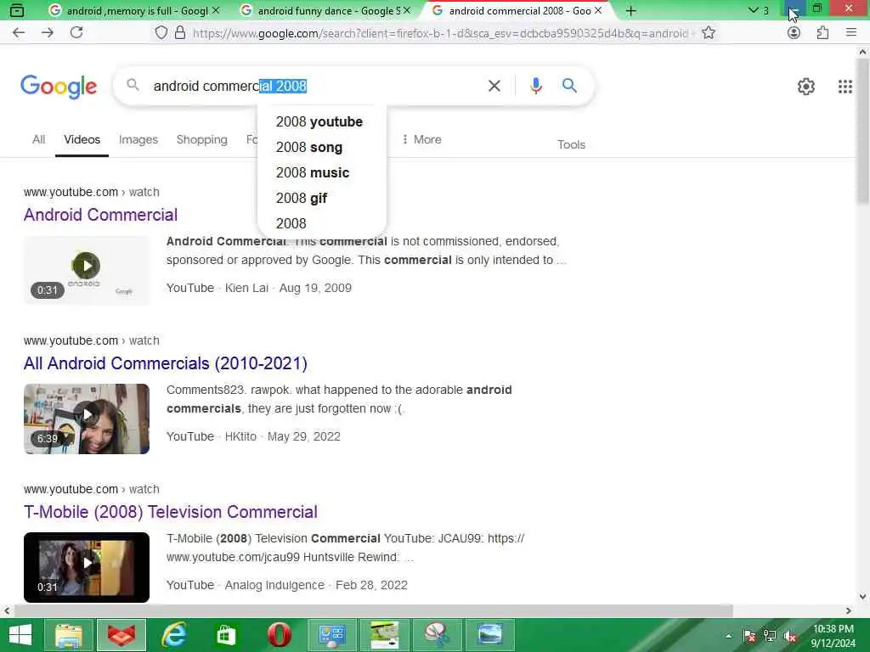The height and width of the screenshot is (652, 870).
Task: Open the red Firefox-like taskbar app
Action: point(121,635)
